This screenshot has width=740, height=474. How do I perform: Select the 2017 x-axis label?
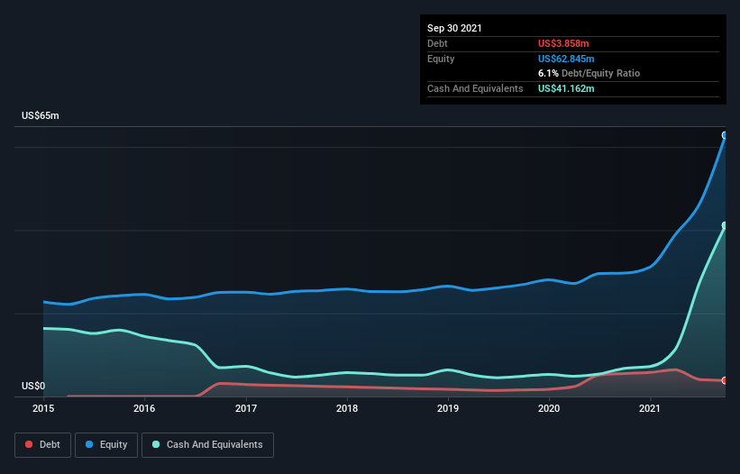246,408
